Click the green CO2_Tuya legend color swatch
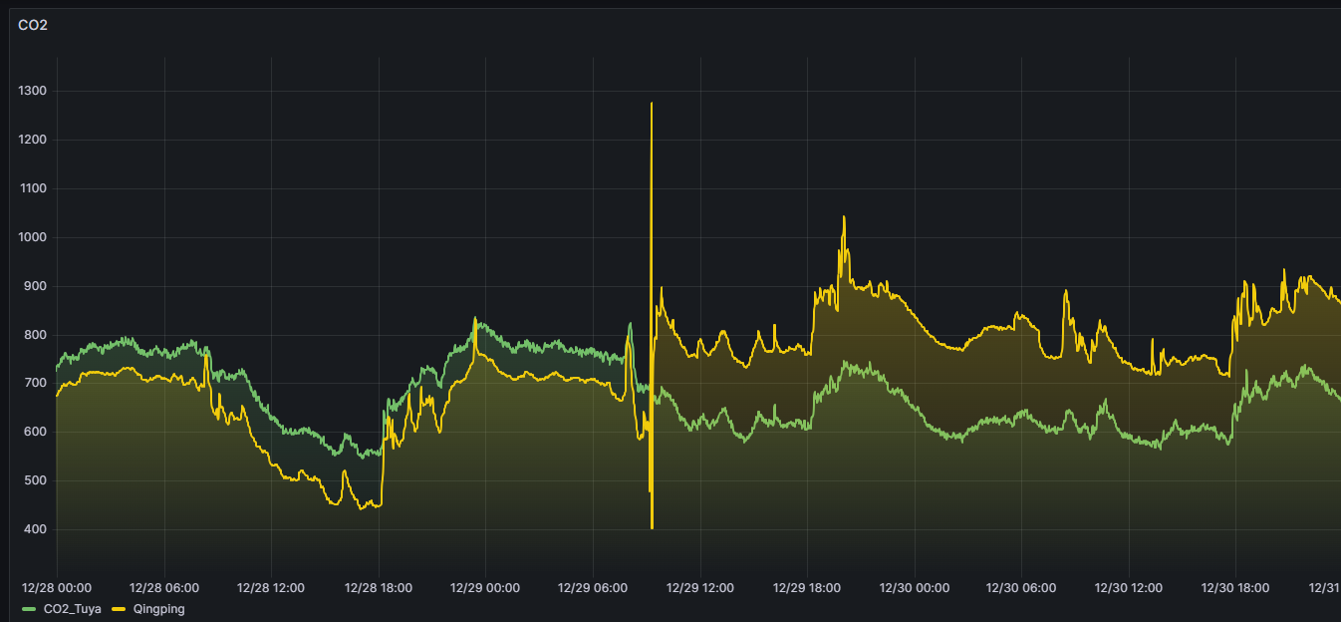The image size is (1341, 622). [x=29, y=608]
